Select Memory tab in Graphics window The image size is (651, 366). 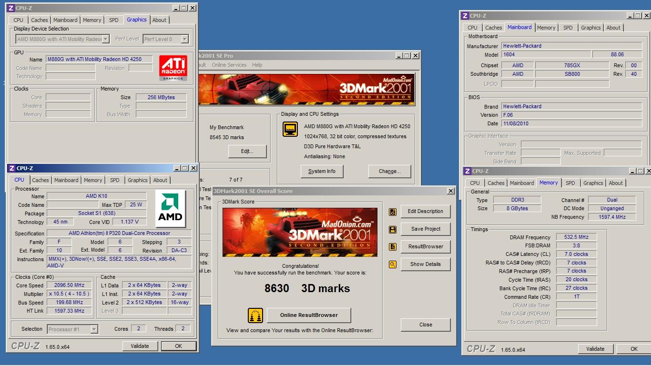click(92, 20)
